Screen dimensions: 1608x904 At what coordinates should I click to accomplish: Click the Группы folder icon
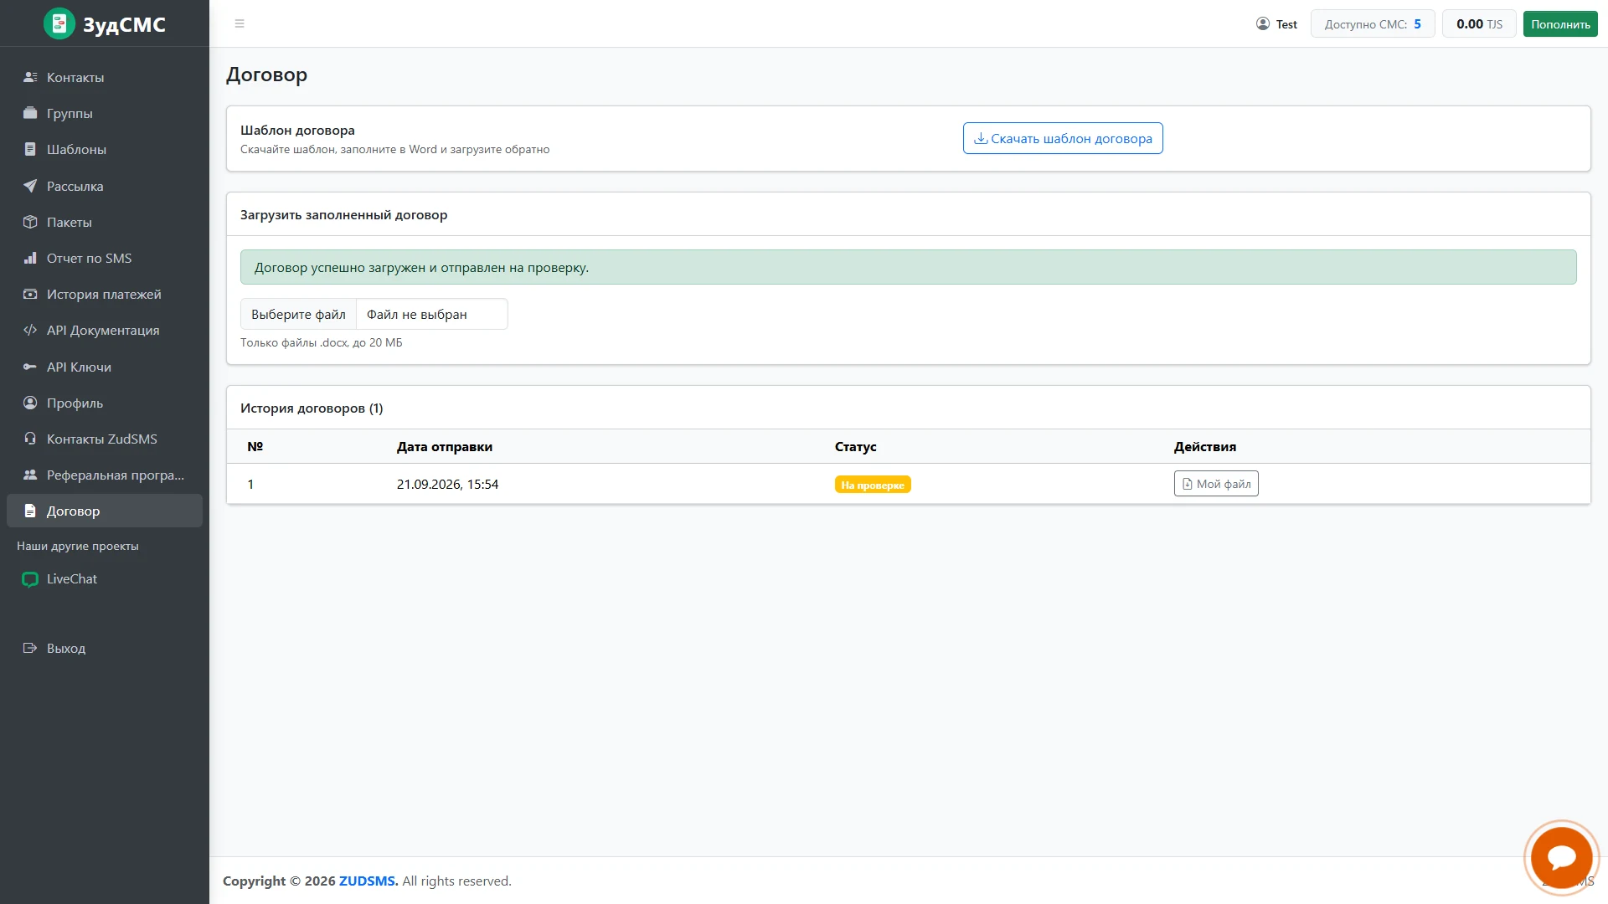30,113
